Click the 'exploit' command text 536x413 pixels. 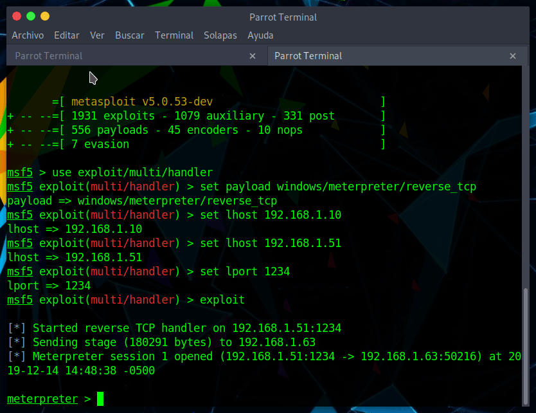pos(222,300)
